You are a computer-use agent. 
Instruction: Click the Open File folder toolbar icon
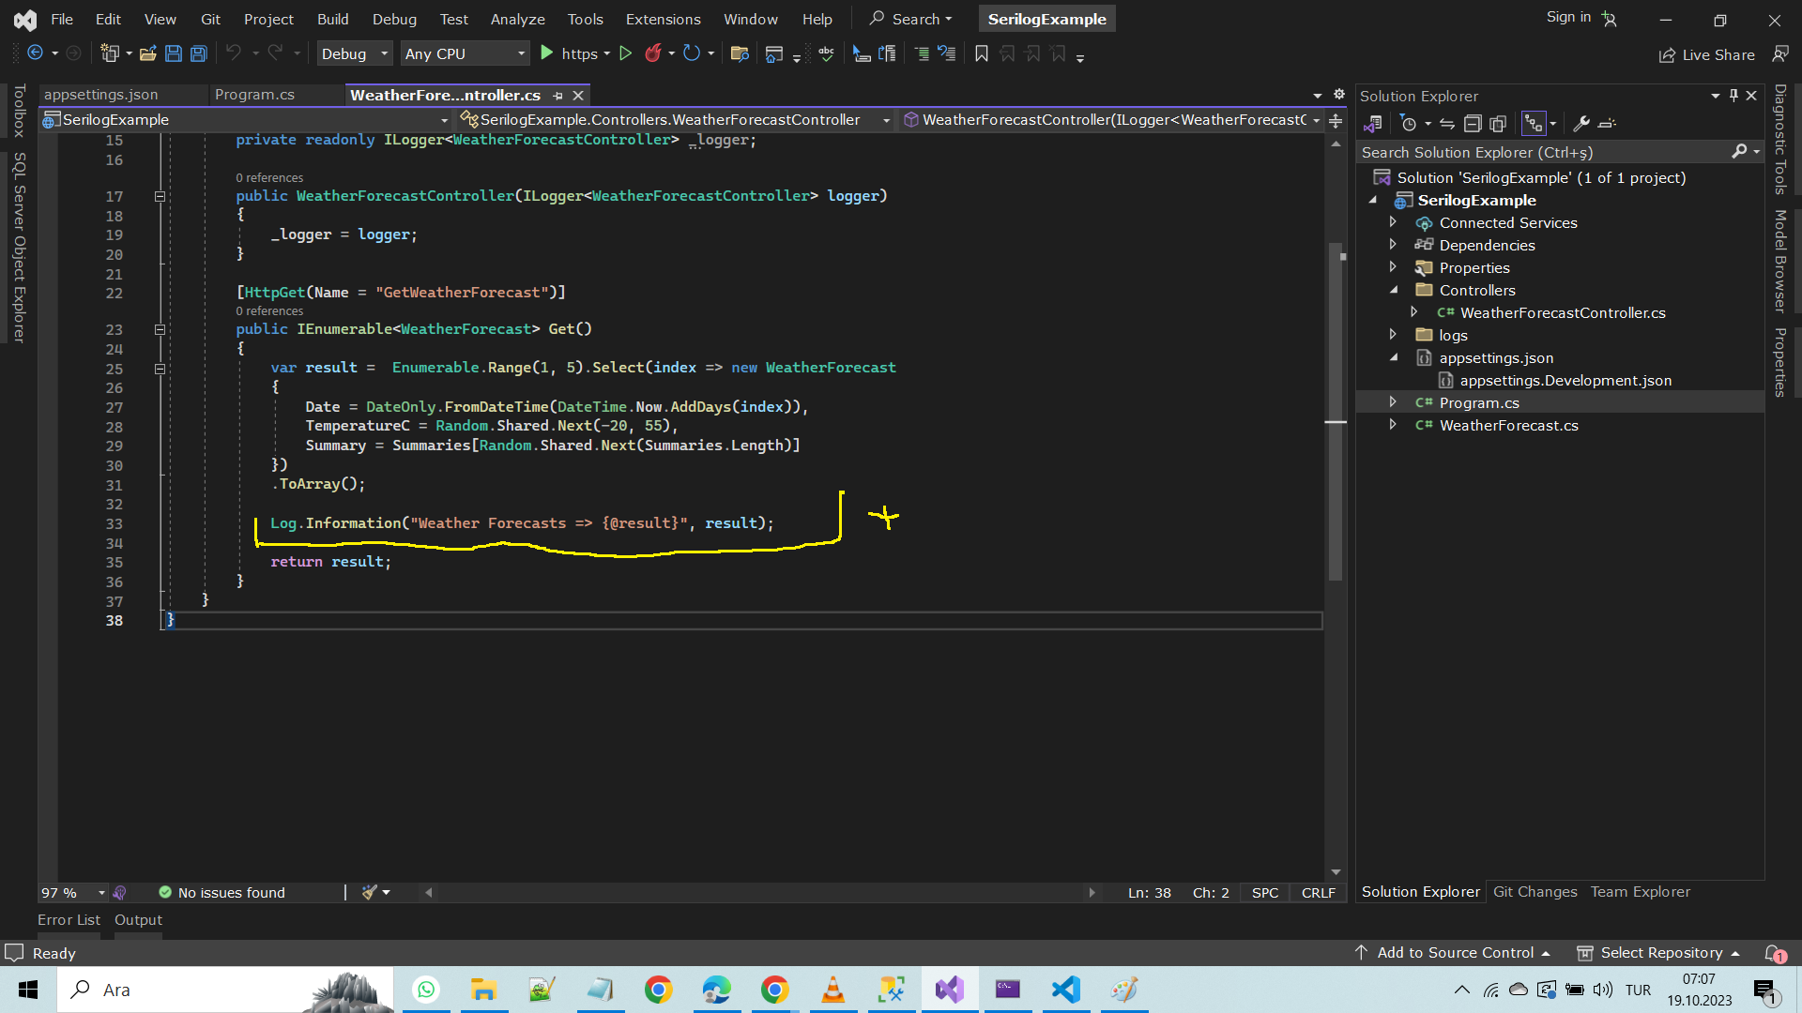[x=148, y=53]
